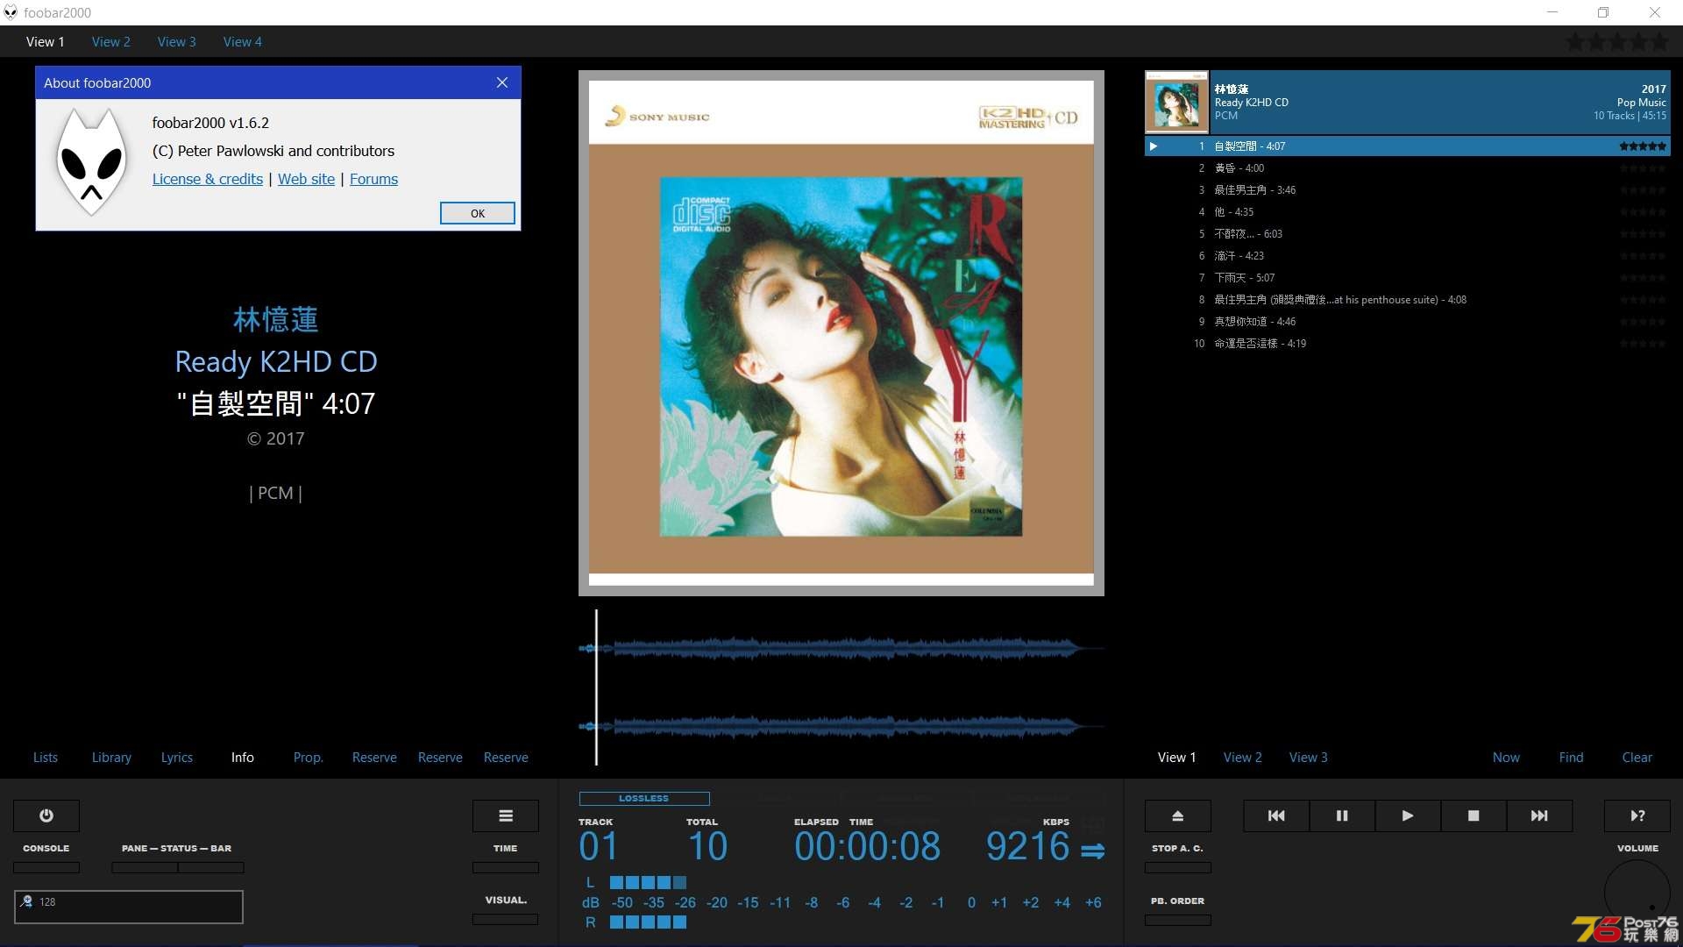This screenshot has width=1683, height=947.
Task: Click the foobar2000 power/console icon
Action: click(46, 815)
